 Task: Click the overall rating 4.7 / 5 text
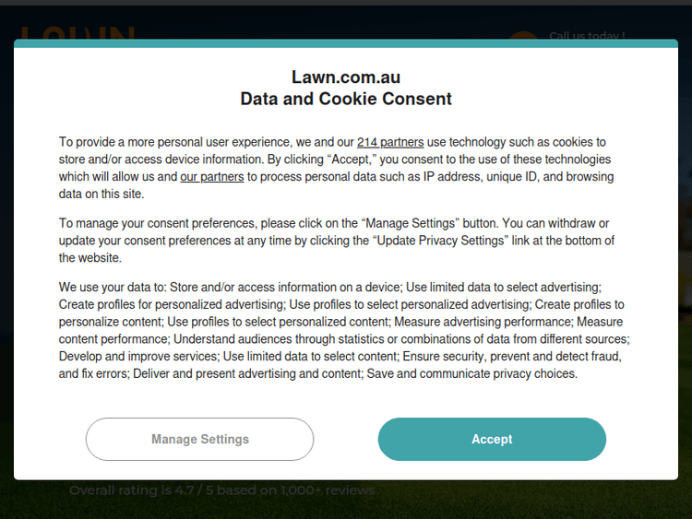pyautogui.click(x=223, y=490)
